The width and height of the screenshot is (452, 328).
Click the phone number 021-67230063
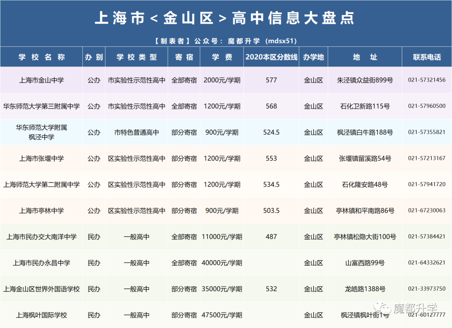(x=426, y=210)
